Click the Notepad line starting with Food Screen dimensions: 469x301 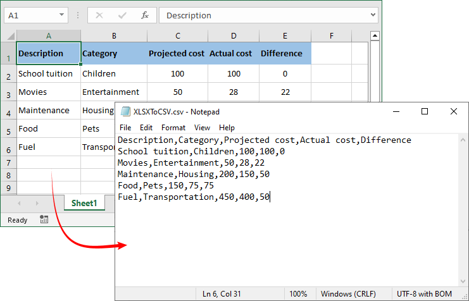(x=166, y=185)
